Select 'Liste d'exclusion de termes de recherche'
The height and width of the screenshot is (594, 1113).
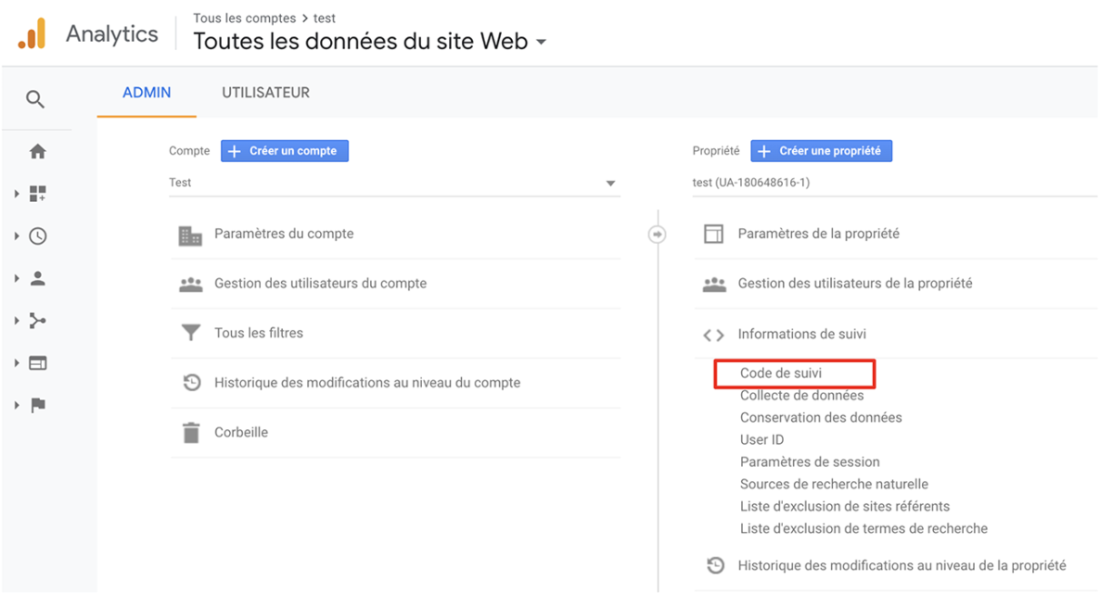coord(864,529)
